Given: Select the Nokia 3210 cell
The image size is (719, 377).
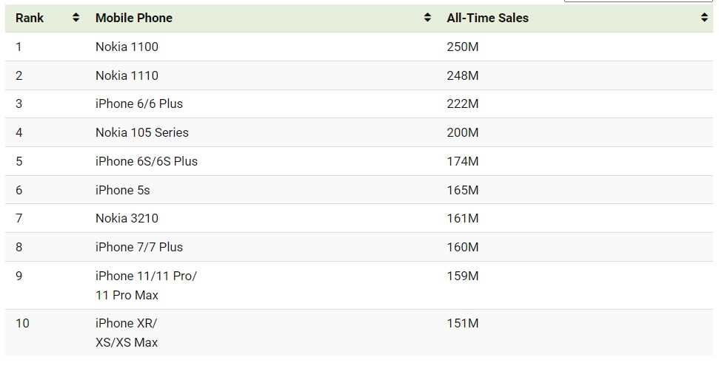Looking at the screenshot, I should click(127, 218).
